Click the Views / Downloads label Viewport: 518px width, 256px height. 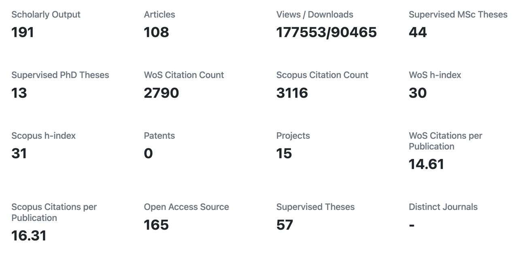(314, 15)
